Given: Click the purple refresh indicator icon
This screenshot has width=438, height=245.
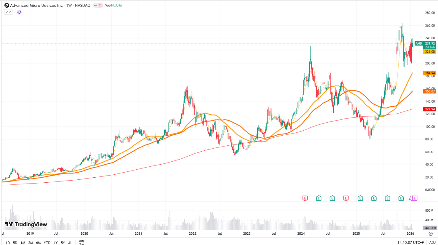Looking at the screenshot, I should click(19, 12).
